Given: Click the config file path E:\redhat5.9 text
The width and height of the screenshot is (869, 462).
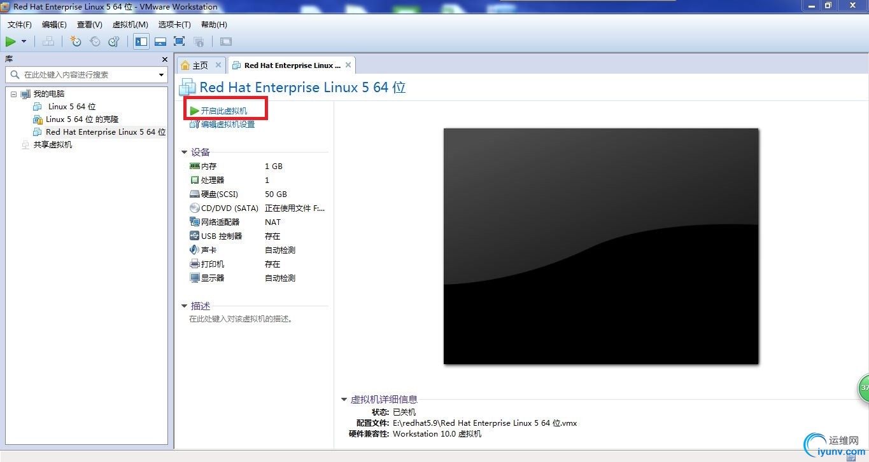Looking at the screenshot, I should 485,423.
